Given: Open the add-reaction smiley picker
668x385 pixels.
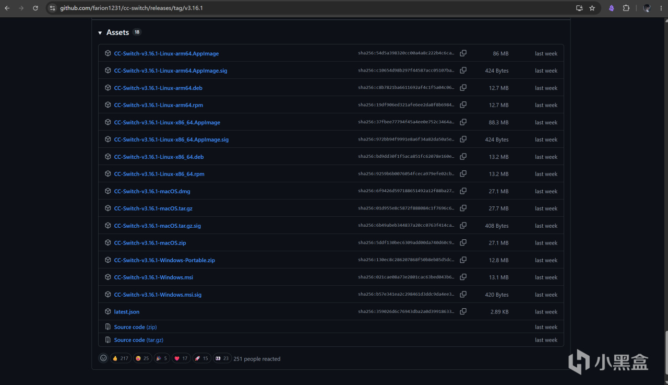Looking at the screenshot, I should tap(103, 358).
